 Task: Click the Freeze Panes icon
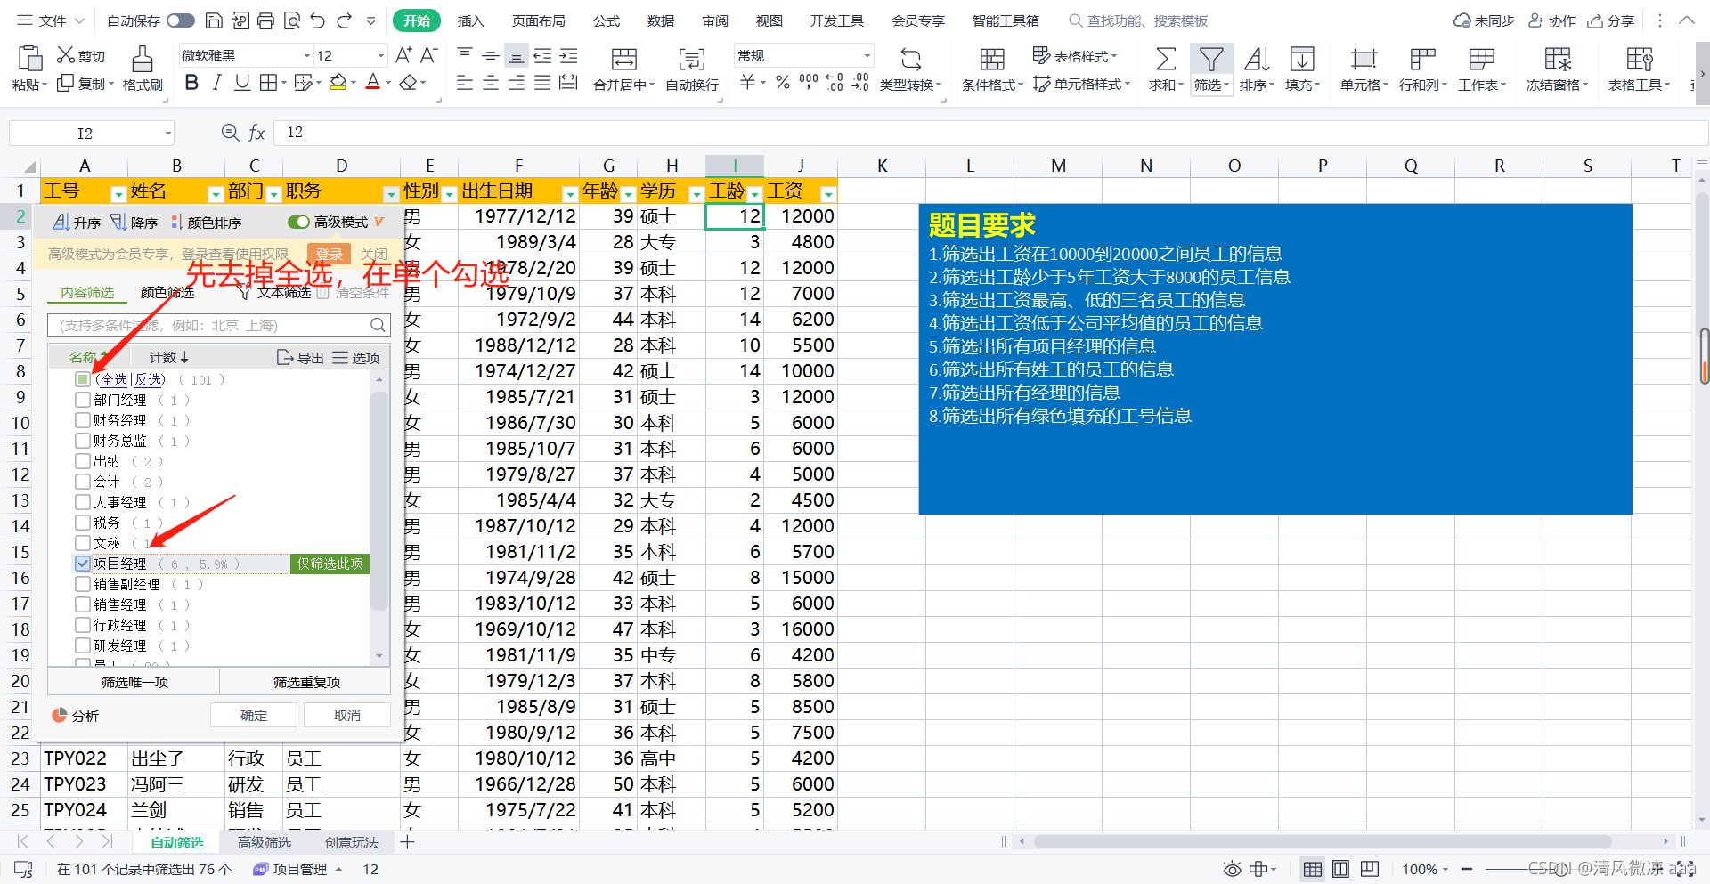tap(1558, 60)
